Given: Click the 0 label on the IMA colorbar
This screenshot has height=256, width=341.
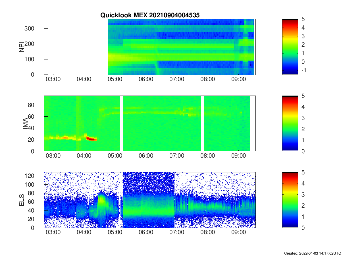Looking at the screenshot, I should (303, 151).
